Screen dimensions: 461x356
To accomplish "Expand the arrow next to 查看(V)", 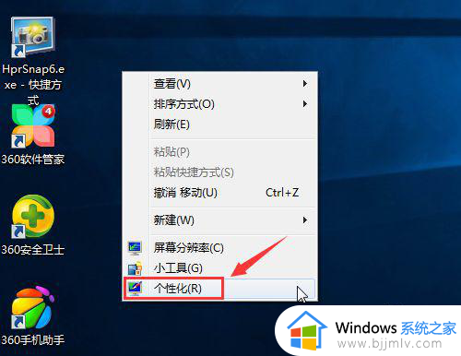I will [x=304, y=84].
